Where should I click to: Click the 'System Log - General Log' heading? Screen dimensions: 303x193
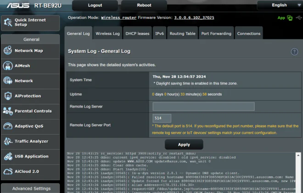tap(99, 51)
